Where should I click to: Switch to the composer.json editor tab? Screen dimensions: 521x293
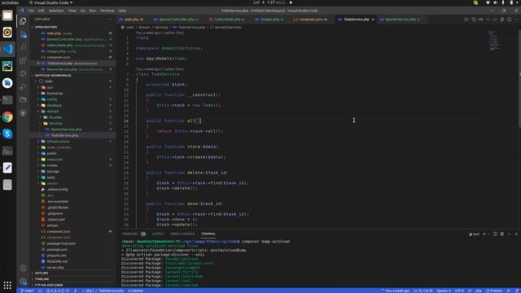point(311,20)
